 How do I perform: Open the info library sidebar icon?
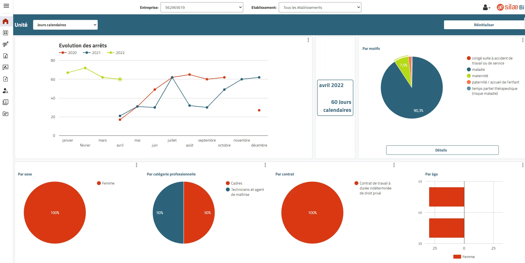(x=6, y=102)
